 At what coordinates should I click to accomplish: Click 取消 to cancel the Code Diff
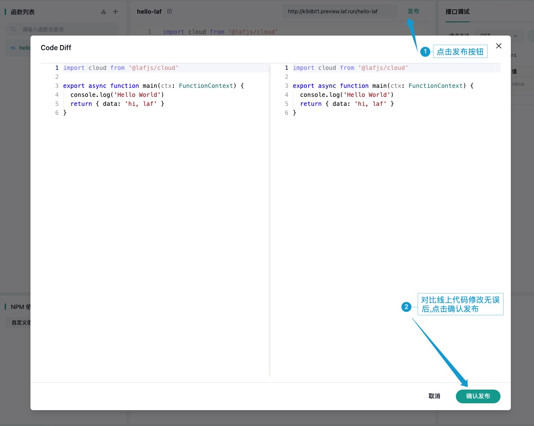pos(434,396)
